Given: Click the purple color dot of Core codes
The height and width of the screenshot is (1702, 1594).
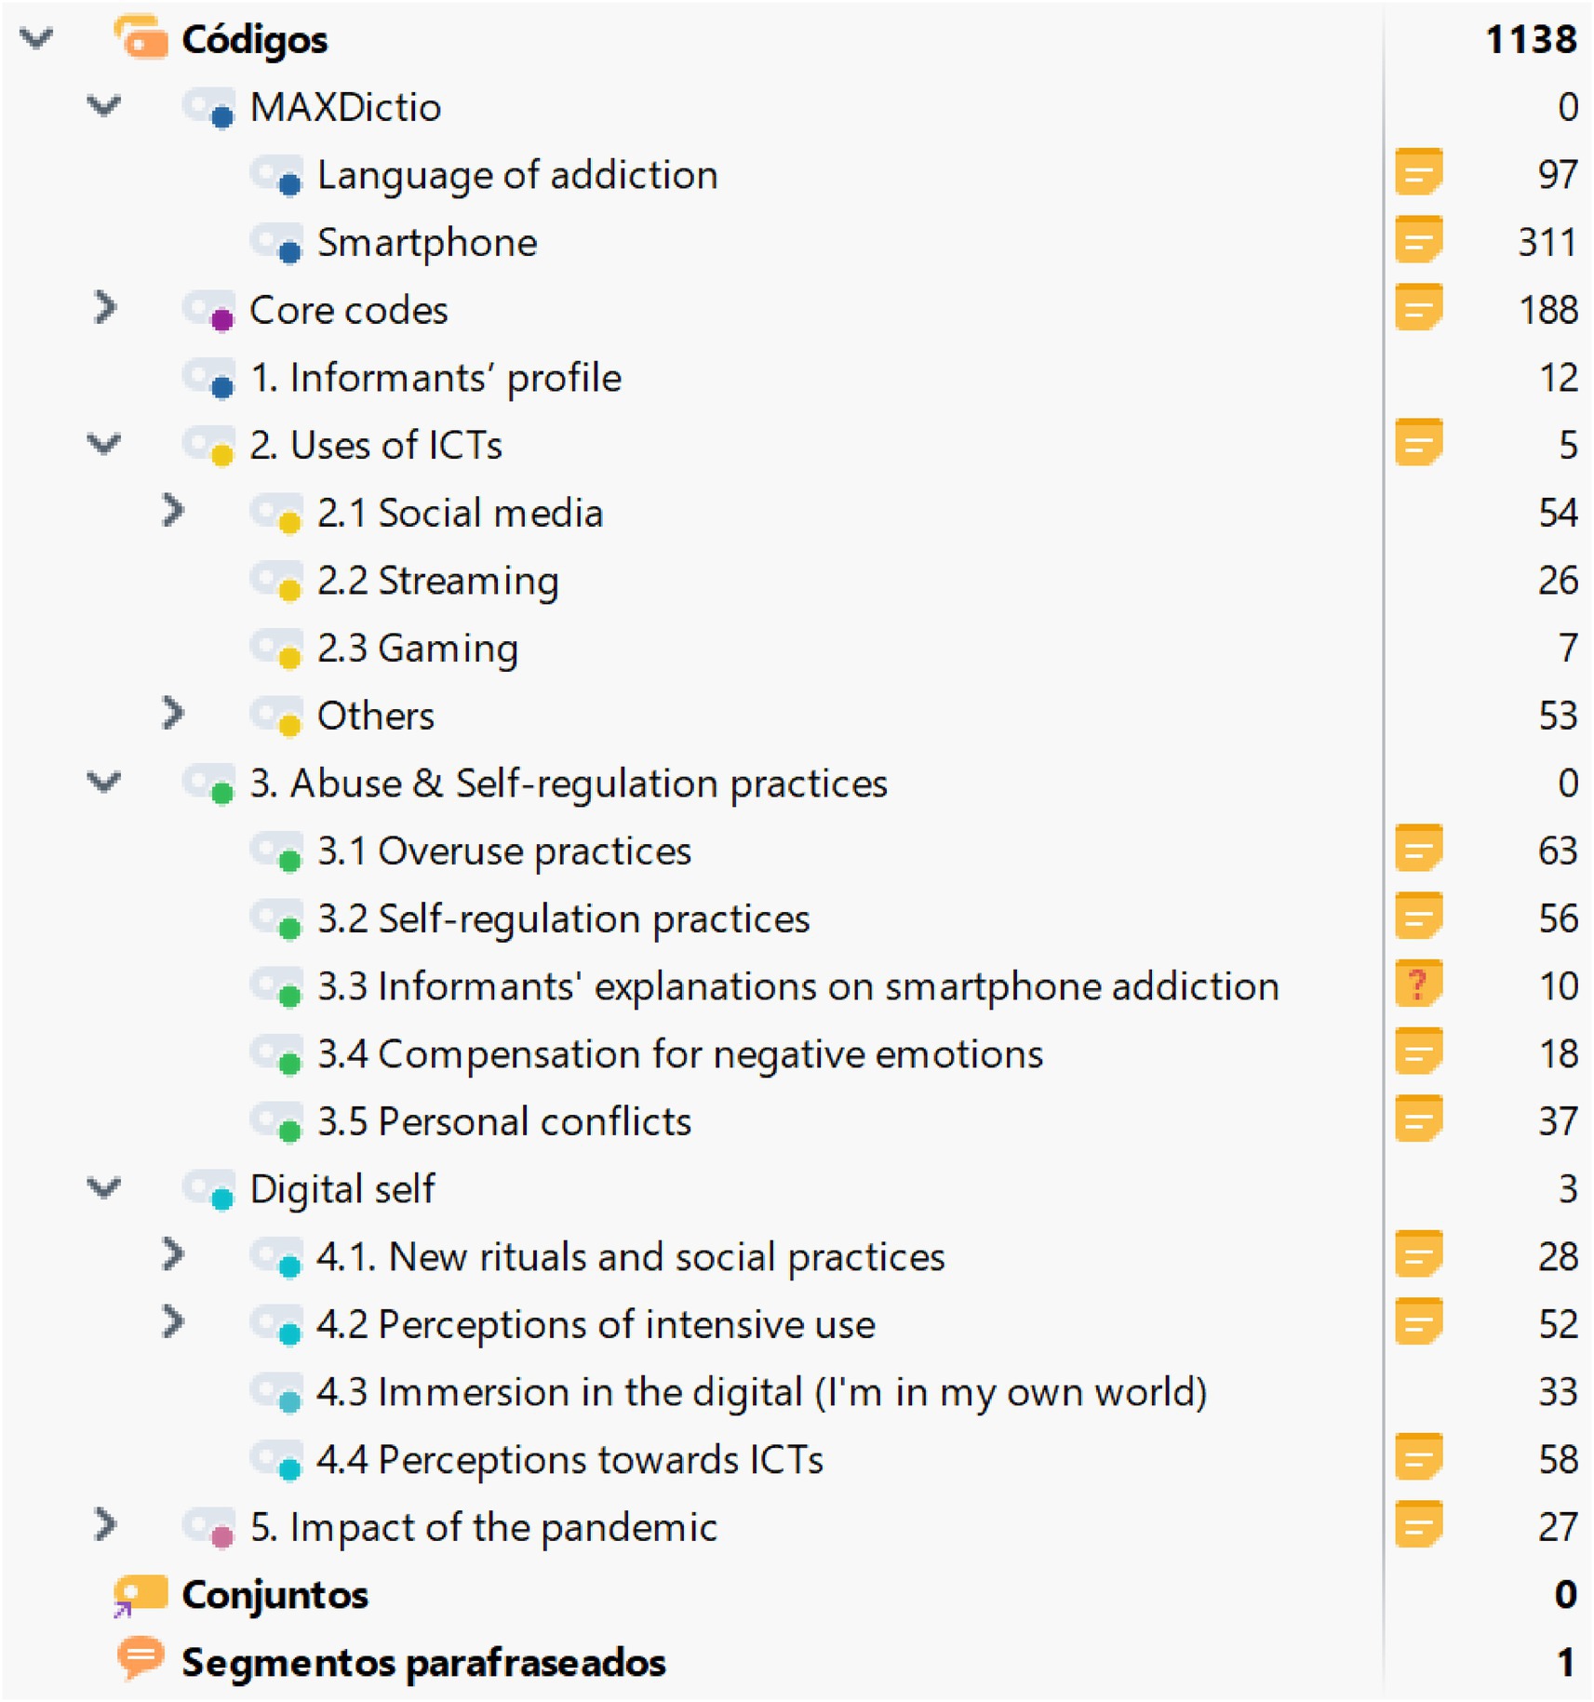Looking at the screenshot, I should 221,321.
